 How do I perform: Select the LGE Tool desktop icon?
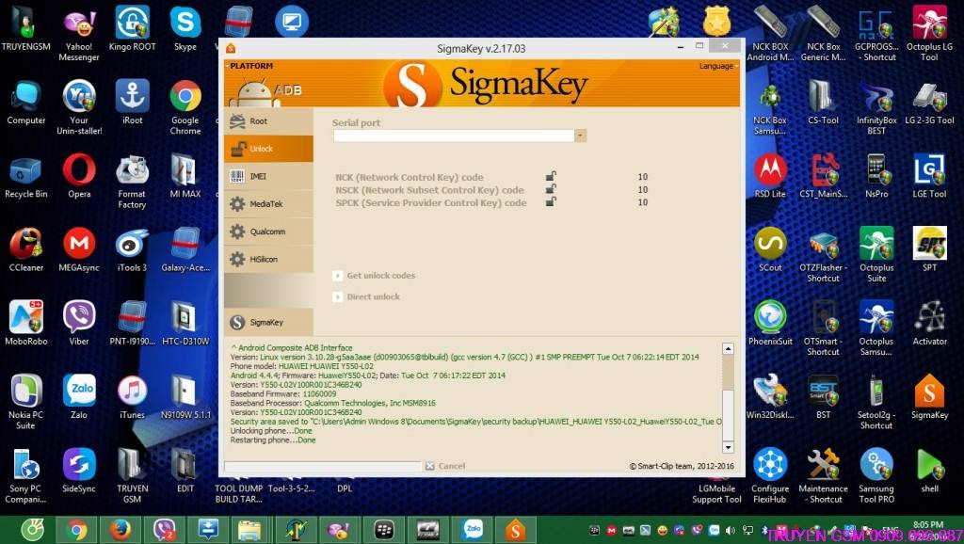[929, 178]
